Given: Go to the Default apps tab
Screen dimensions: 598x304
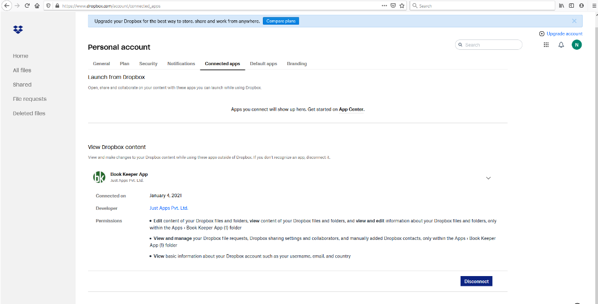Looking at the screenshot, I should click(263, 64).
